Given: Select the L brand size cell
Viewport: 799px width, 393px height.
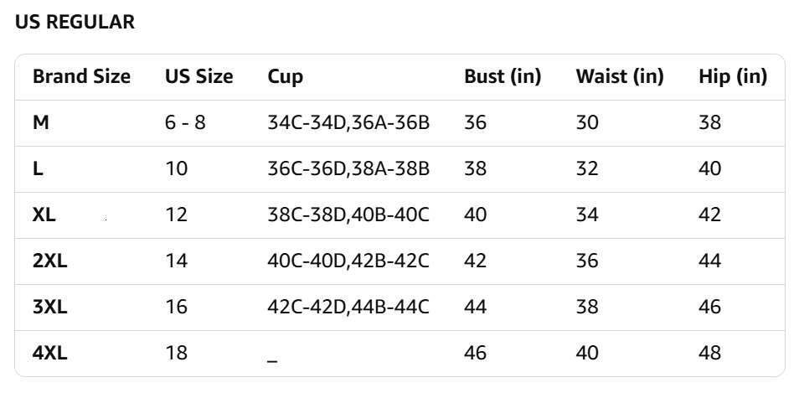Looking at the screenshot, I should 39,169.
